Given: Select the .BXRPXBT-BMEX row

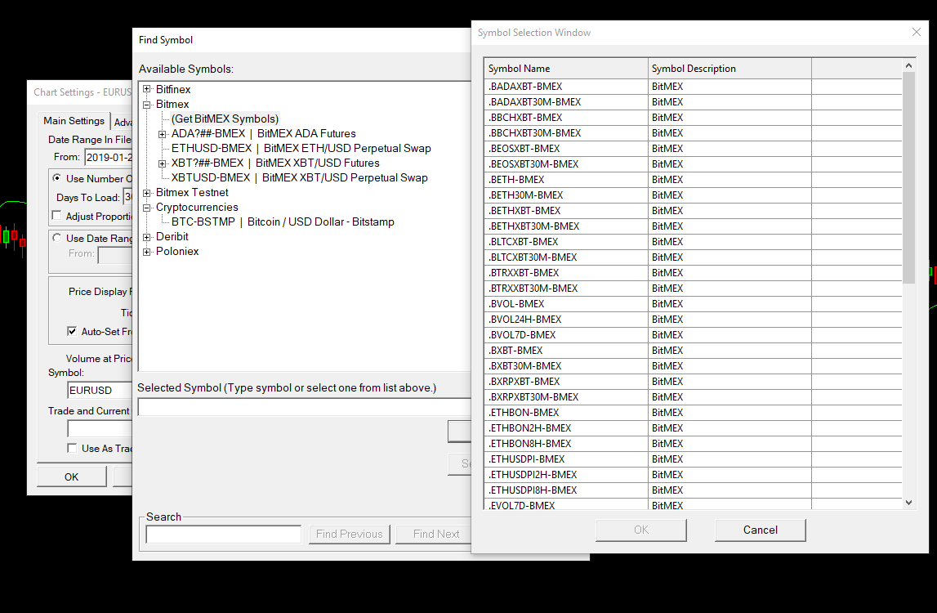Looking at the screenshot, I should coord(694,383).
